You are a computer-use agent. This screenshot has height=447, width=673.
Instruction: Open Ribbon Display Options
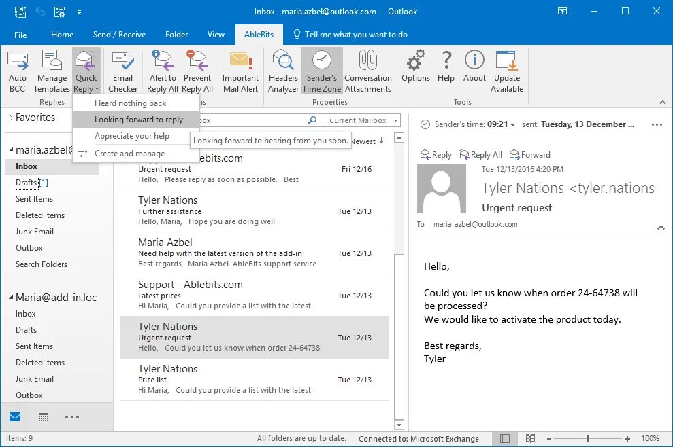coord(562,11)
